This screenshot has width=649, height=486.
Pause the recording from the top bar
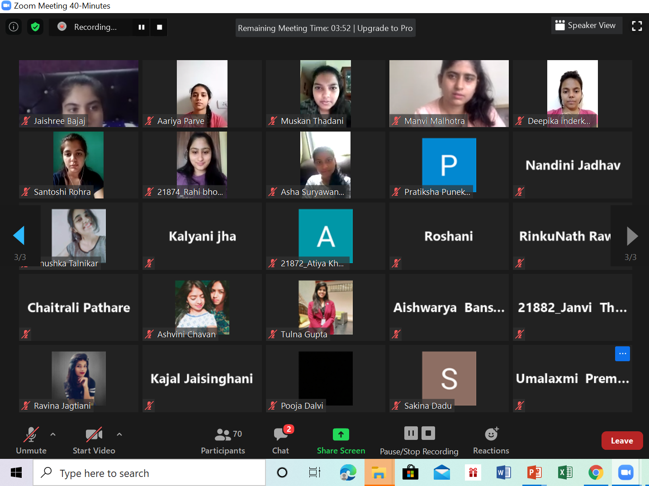142,27
